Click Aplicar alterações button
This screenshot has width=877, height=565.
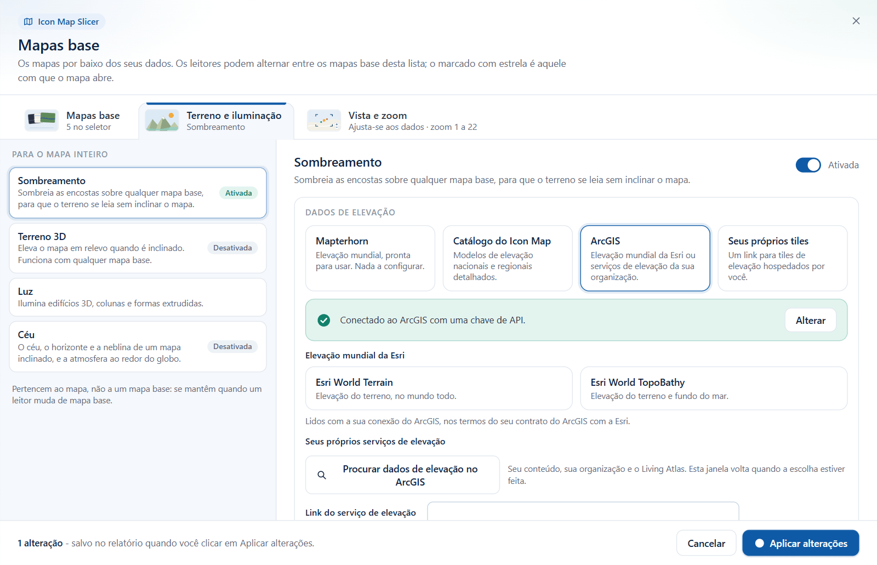click(x=800, y=543)
